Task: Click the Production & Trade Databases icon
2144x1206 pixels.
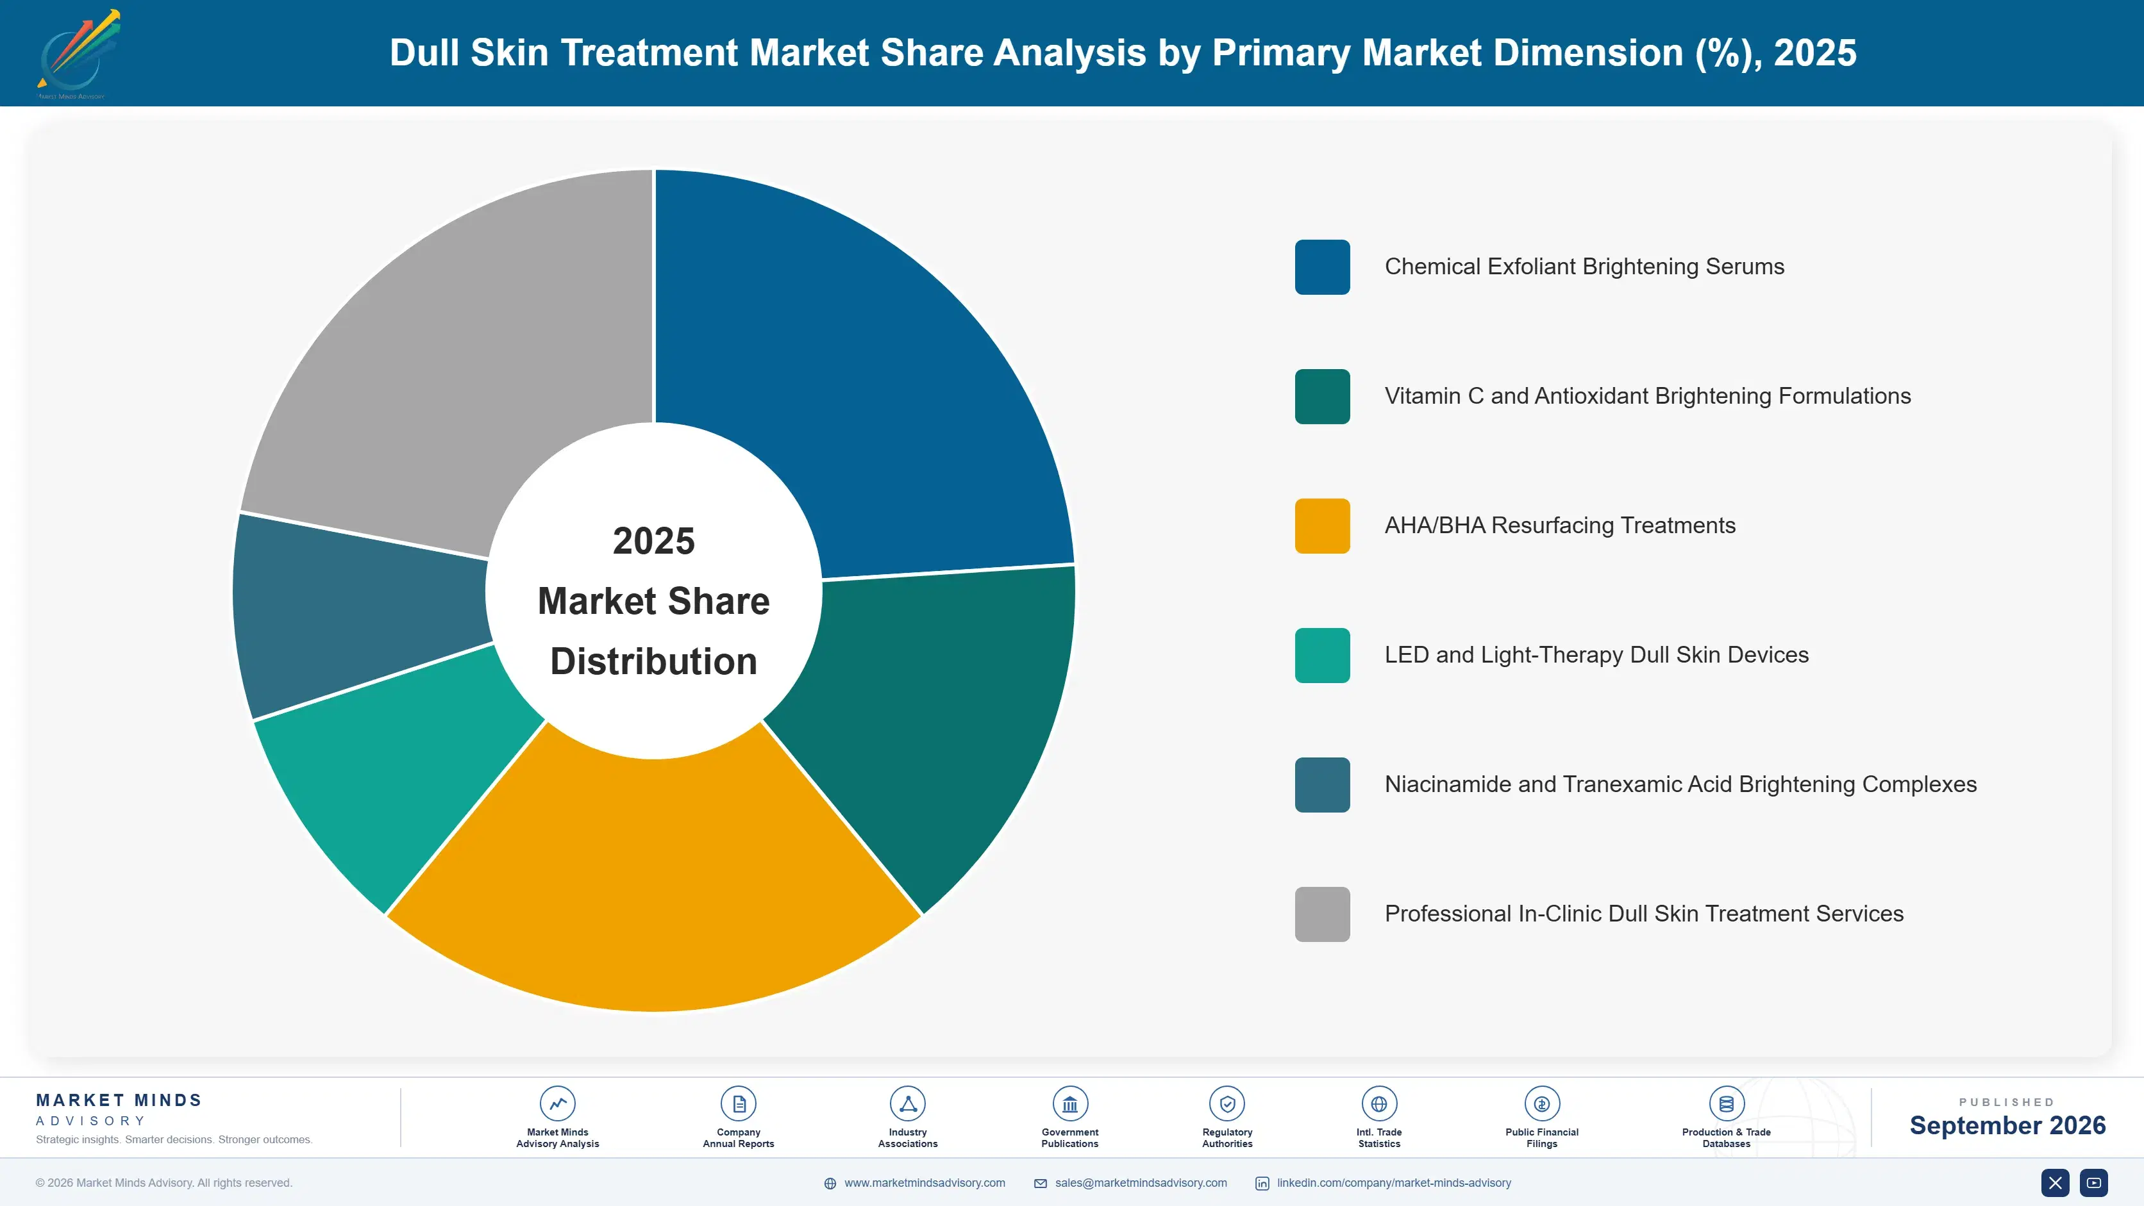Action: tap(1726, 1103)
